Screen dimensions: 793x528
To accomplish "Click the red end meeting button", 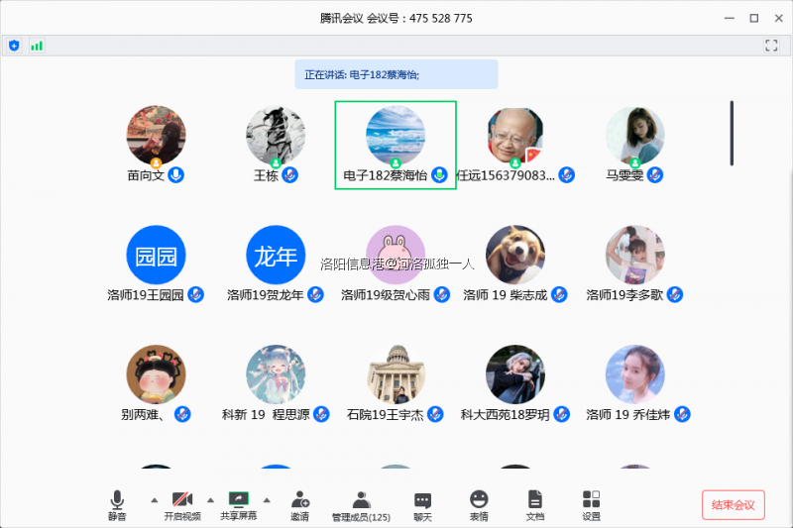I will (x=733, y=505).
